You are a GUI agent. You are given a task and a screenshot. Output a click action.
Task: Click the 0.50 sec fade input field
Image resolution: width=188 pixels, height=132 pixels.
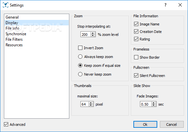pos(146,104)
